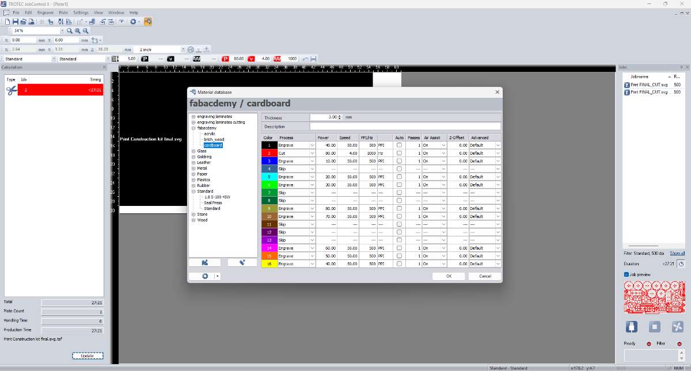Viewport: 691px width, 371px height.
Task: Open the File menu
Action: click(x=16, y=12)
